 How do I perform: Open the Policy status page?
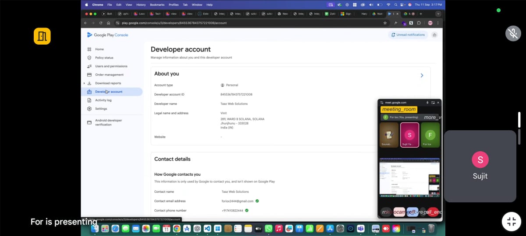[104, 58]
